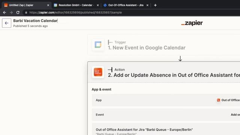Screen dimensions: 240x135
Task: Go back in browser history
Action: click(4, 12)
